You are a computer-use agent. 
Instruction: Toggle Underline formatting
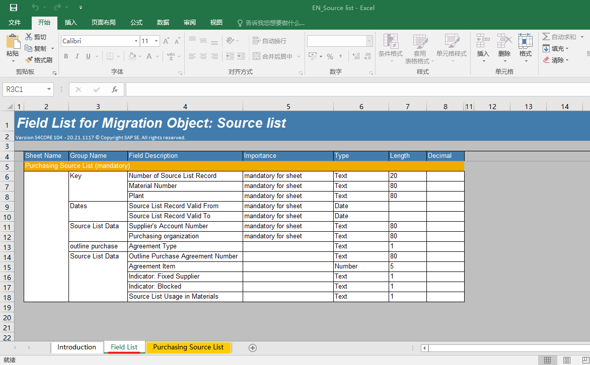pyautogui.click(x=88, y=56)
